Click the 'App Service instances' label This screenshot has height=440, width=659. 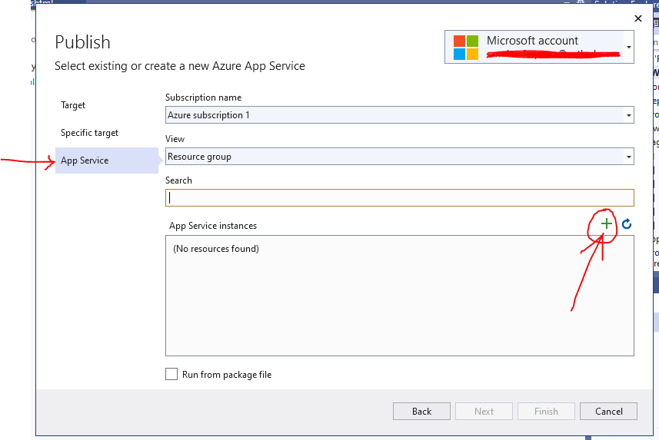tap(213, 226)
